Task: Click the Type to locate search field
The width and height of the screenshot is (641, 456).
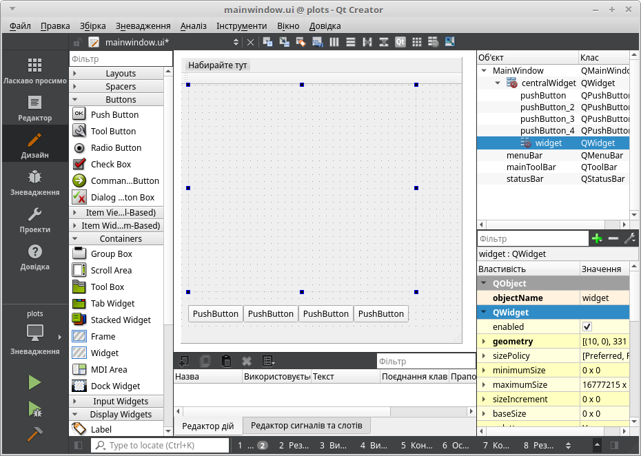Action: (165, 446)
